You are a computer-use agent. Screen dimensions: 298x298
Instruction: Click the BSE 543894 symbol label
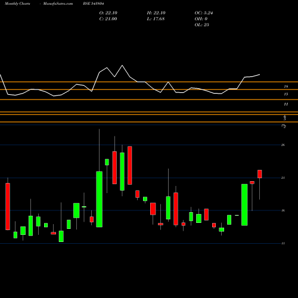tap(94, 4)
